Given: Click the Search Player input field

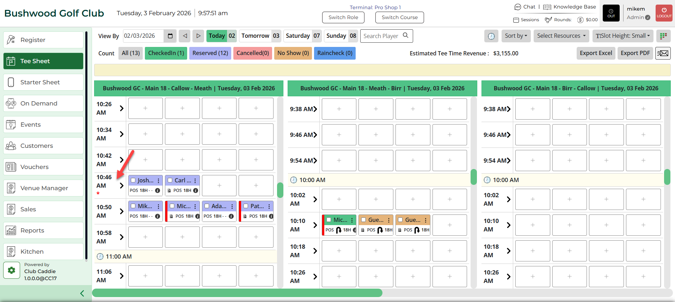Looking at the screenshot, I should pos(382,36).
